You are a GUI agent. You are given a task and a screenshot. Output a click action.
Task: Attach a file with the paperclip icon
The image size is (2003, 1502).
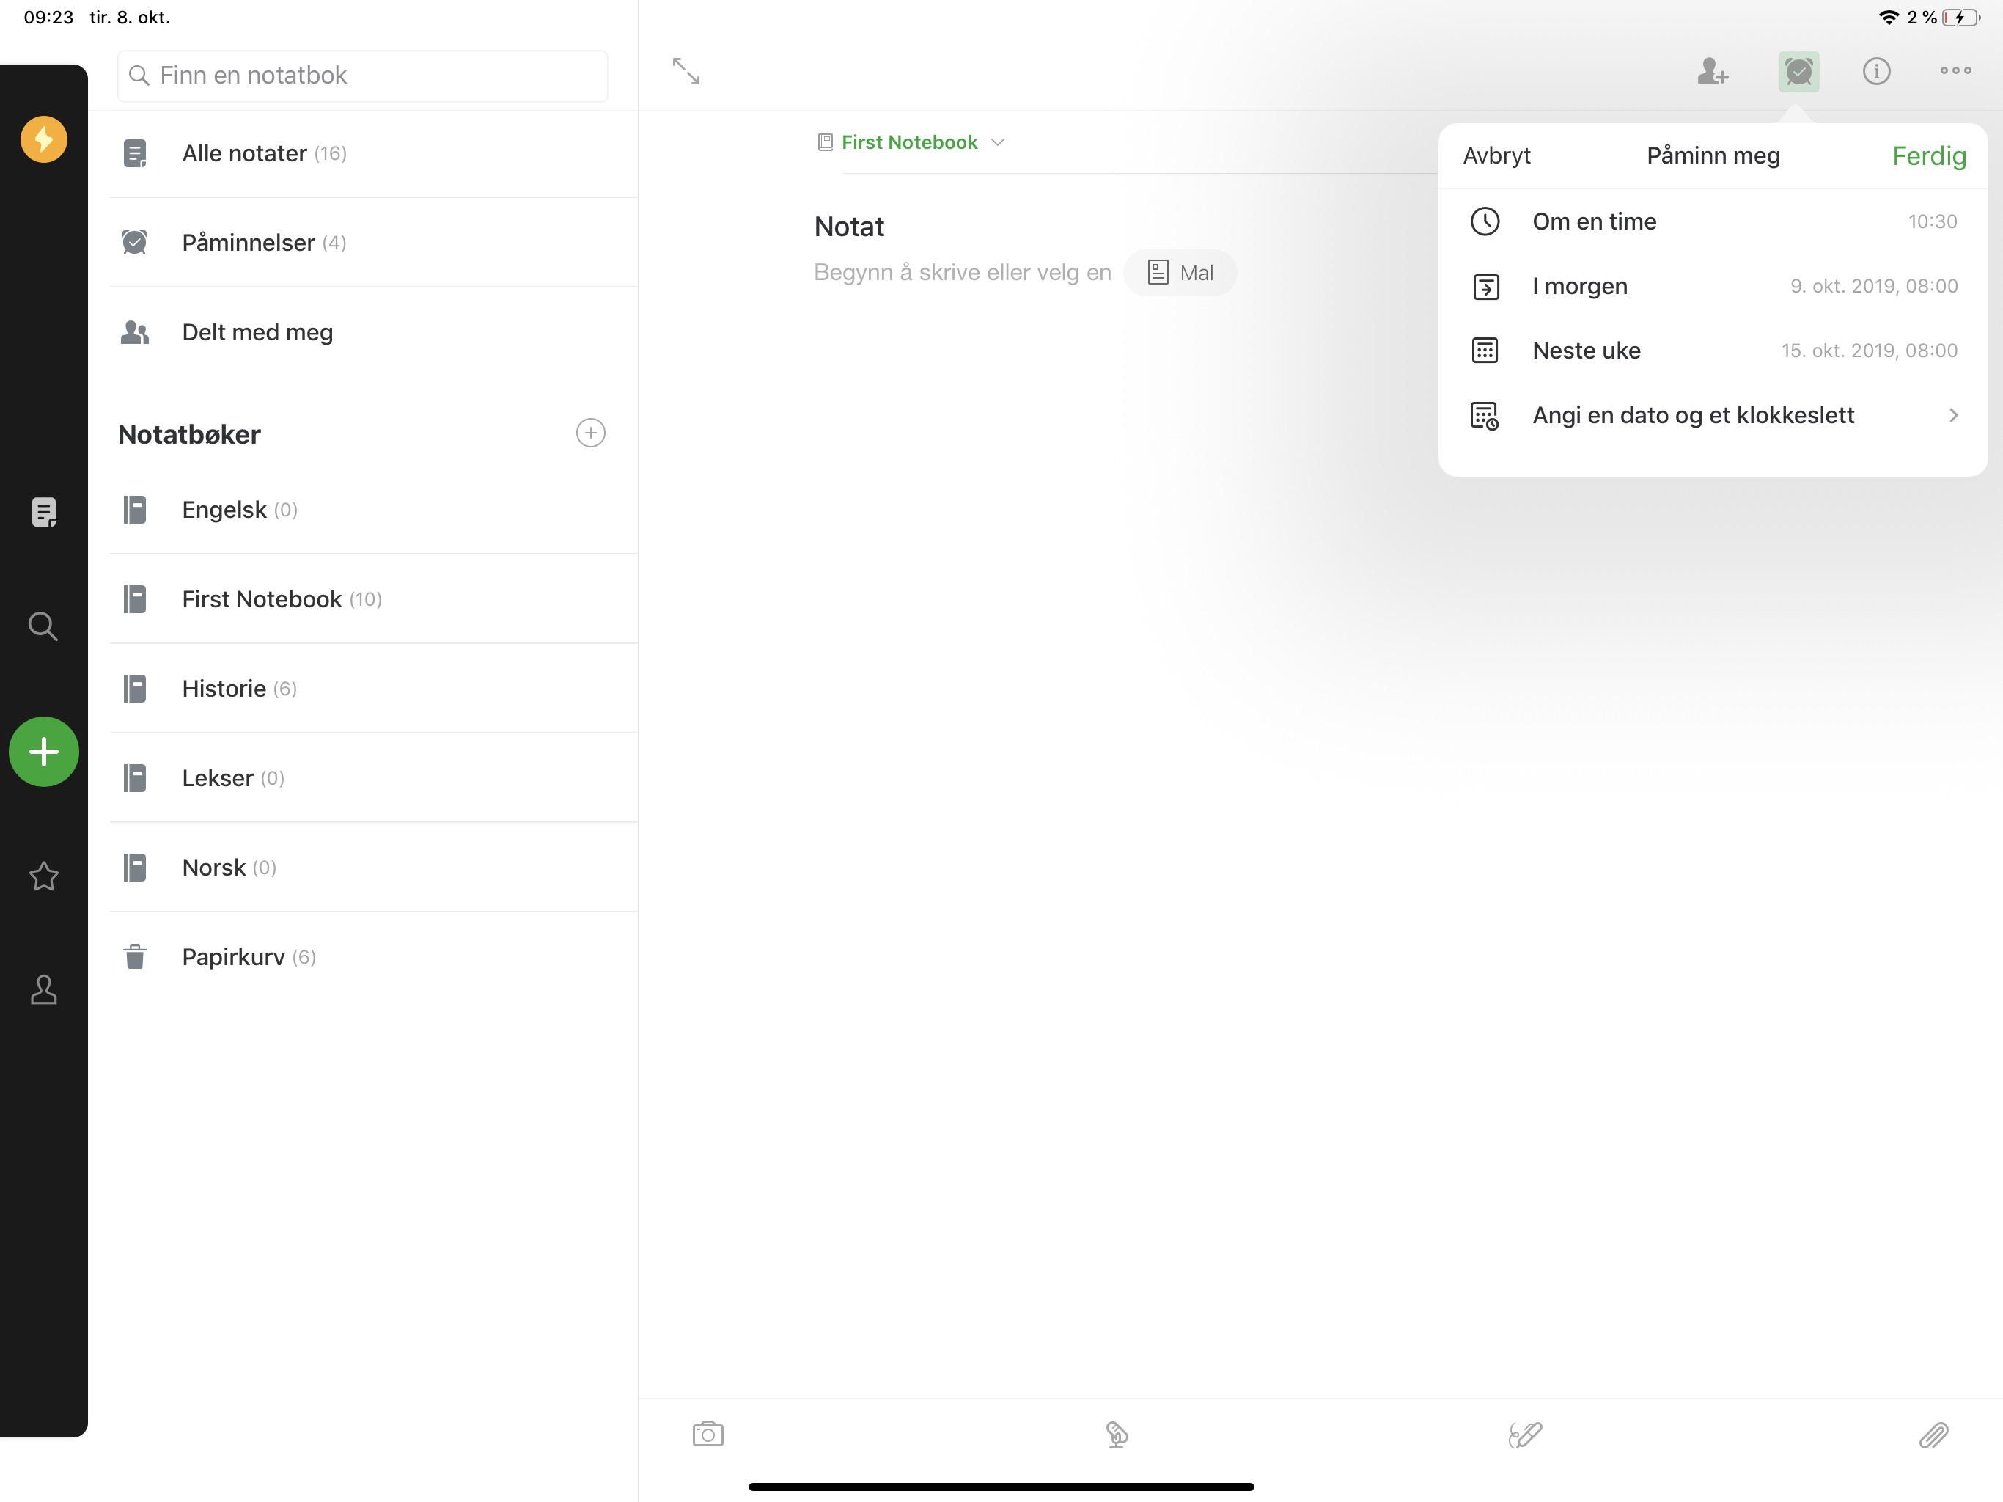1933,1435
